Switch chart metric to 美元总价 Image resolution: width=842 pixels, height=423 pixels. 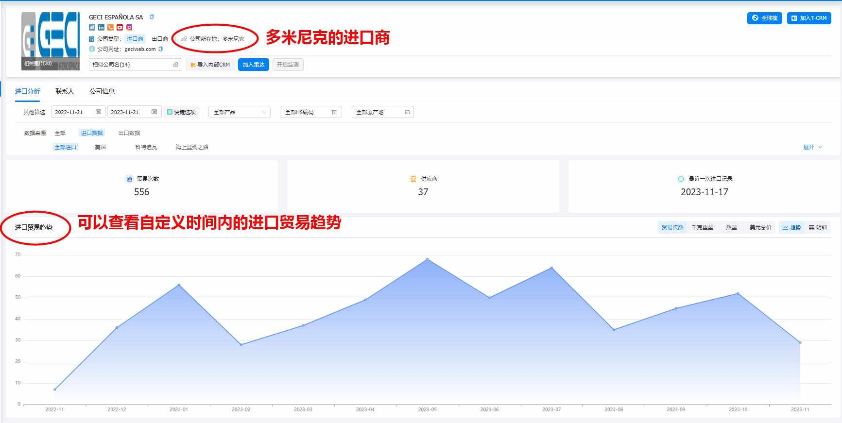(760, 227)
